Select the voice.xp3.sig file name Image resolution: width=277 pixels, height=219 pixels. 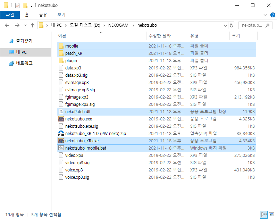pos(77,177)
